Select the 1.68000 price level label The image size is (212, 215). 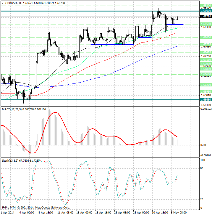205,37
